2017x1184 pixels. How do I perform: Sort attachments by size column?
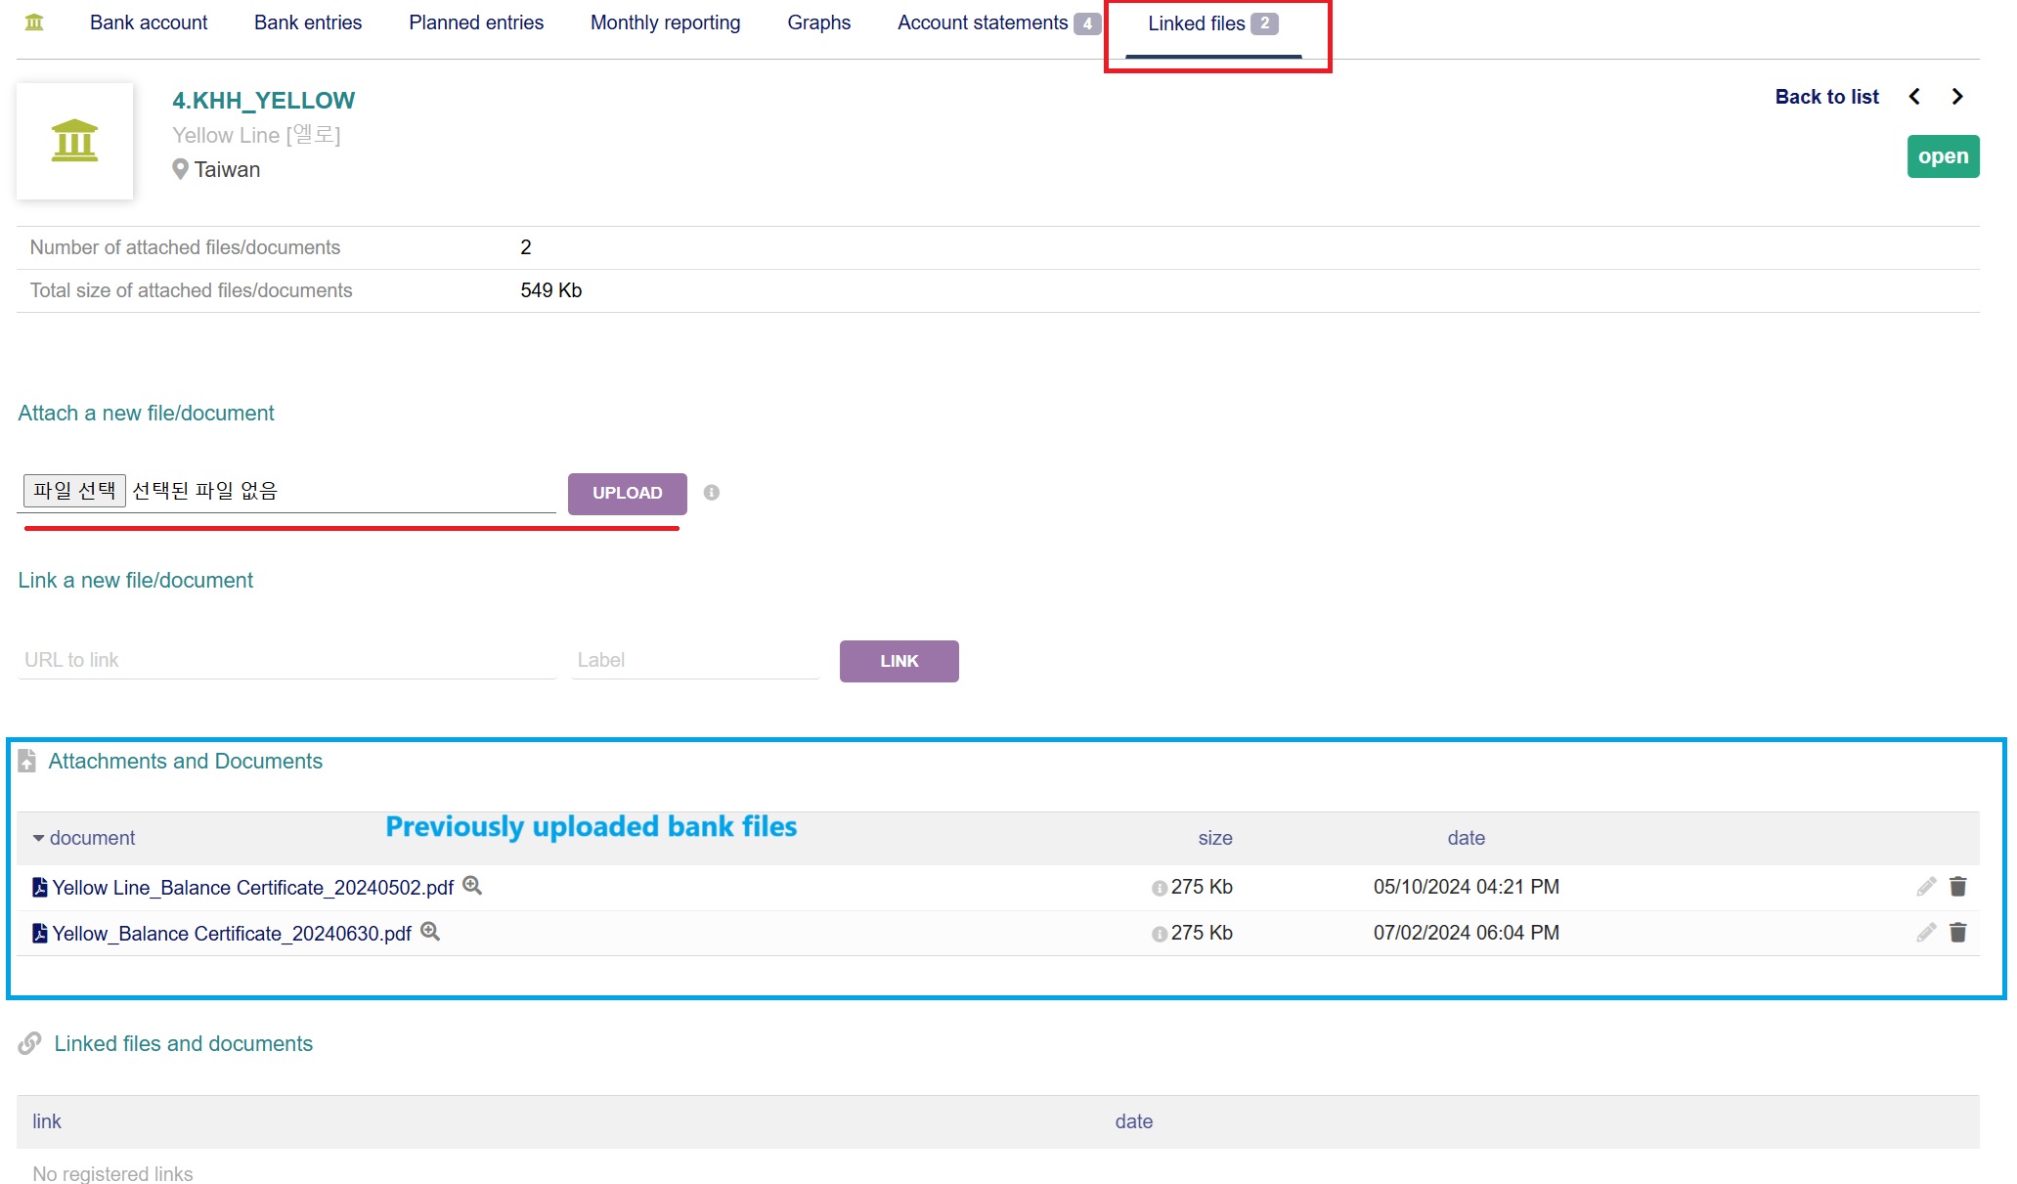click(x=1214, y=838)
